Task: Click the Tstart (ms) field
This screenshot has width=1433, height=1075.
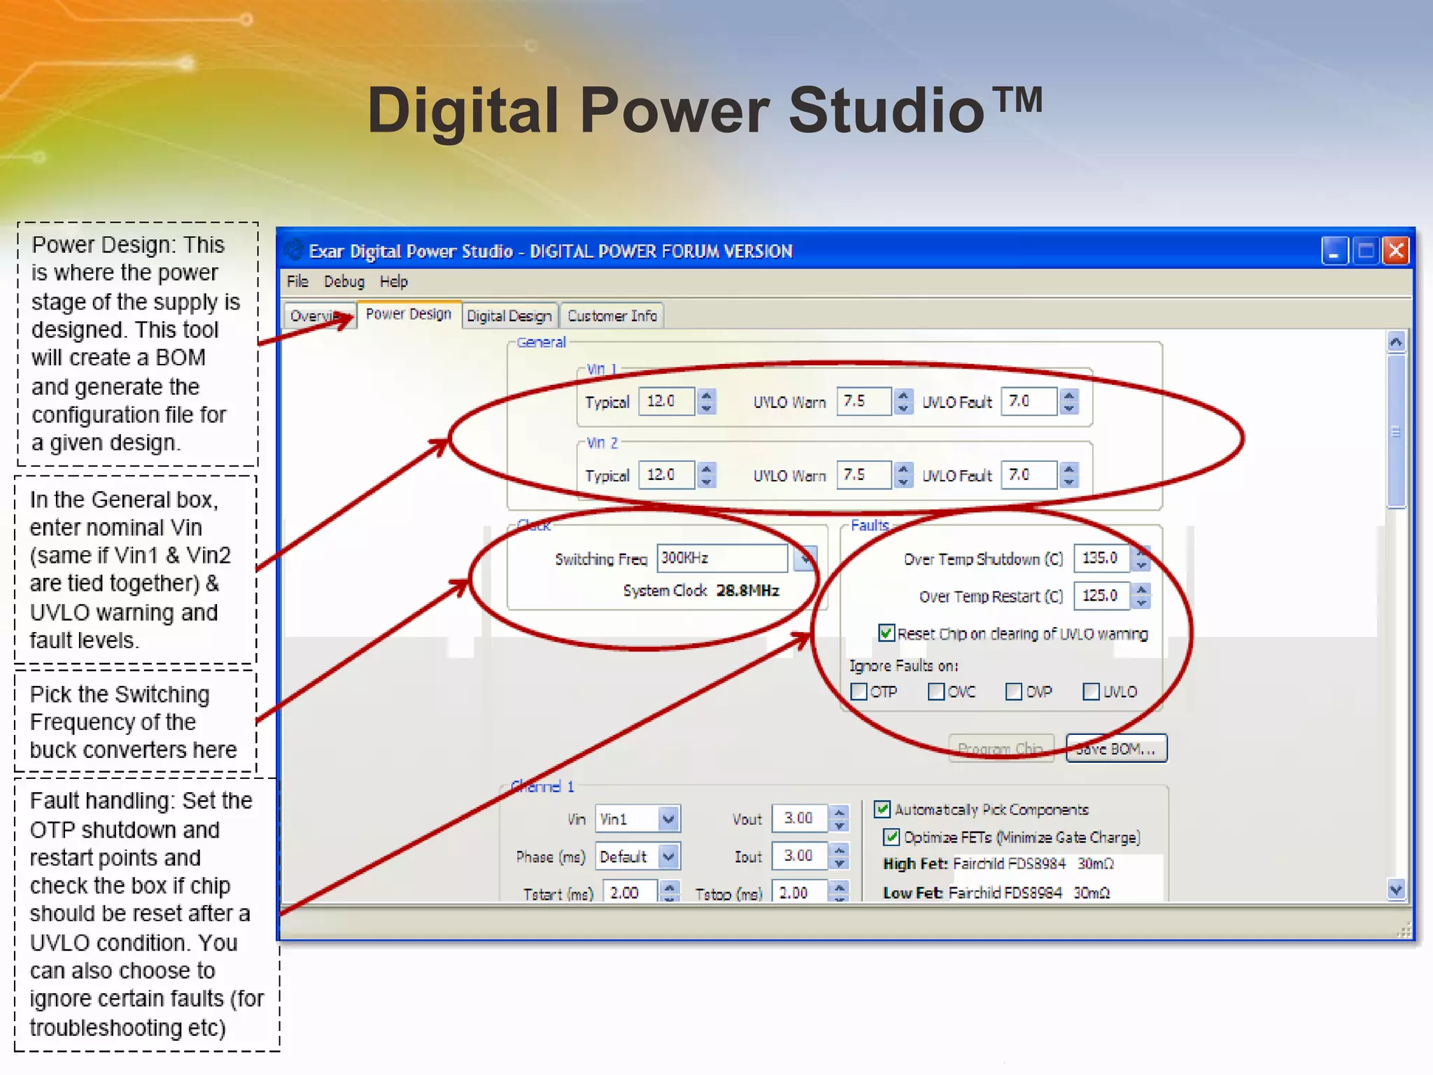Action: point(630,892)
